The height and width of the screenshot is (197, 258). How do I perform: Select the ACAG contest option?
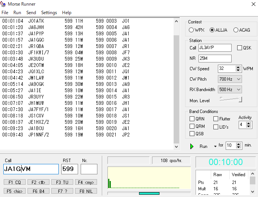pyautogui.click(x=236, y=30)
